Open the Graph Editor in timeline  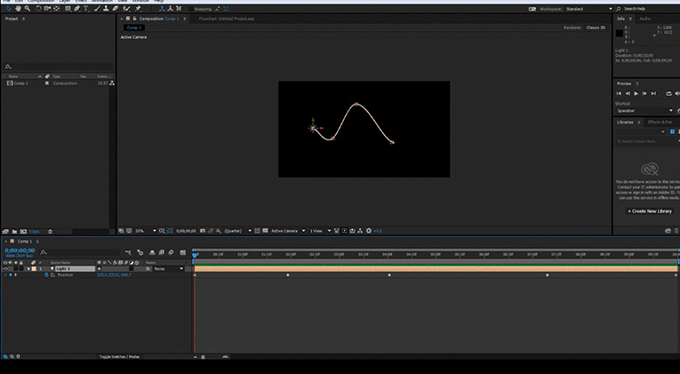pos(182,252)
